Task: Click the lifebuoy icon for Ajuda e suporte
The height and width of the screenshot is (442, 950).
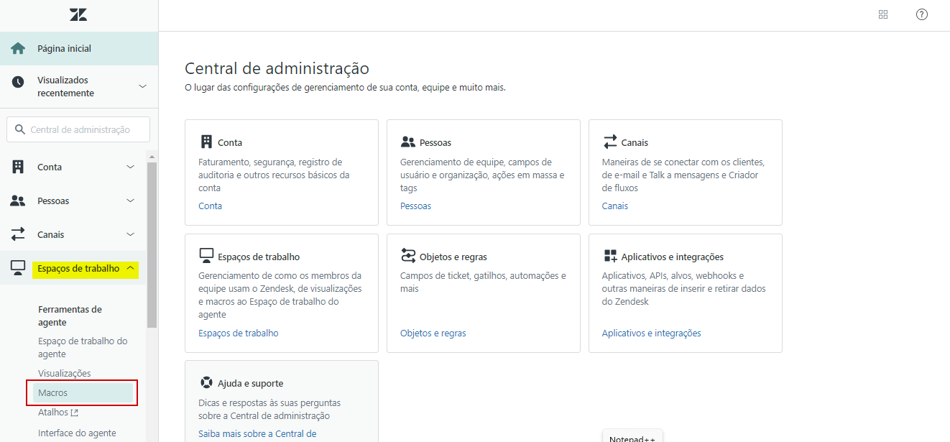Action: pos(206,382)
